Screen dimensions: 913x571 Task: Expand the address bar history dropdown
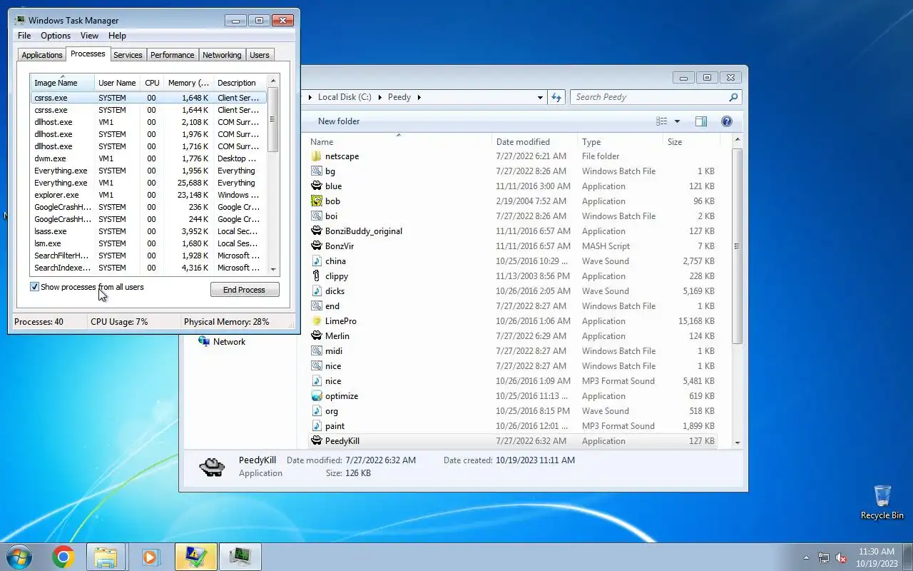coord(540,97)
